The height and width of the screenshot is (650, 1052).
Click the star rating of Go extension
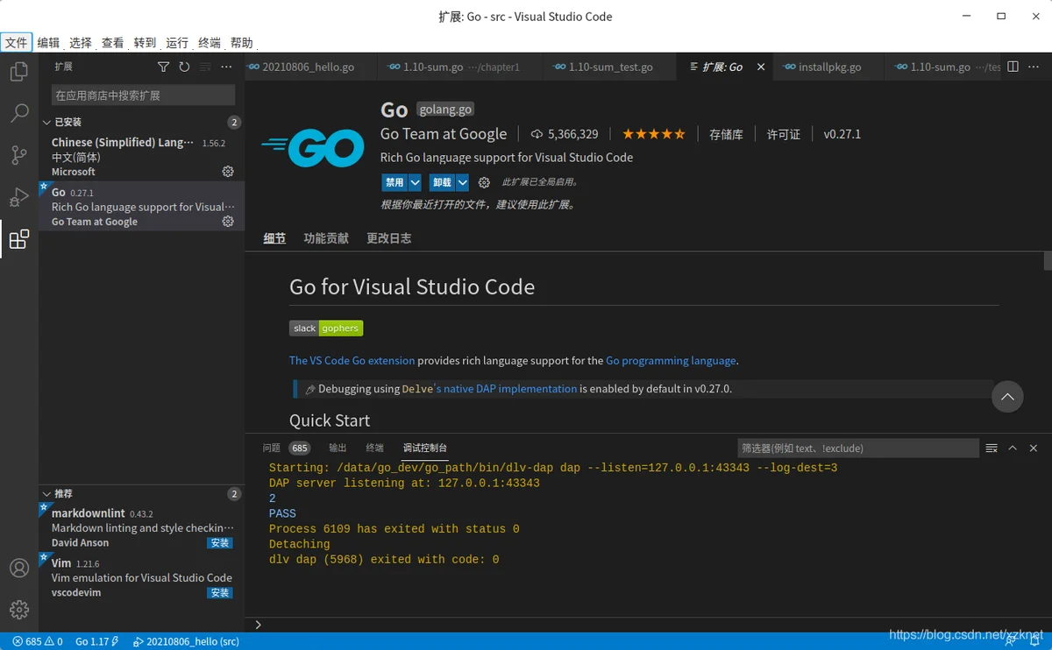654,134
